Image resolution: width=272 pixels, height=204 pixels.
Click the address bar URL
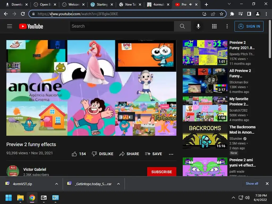(x=78, y=14)
